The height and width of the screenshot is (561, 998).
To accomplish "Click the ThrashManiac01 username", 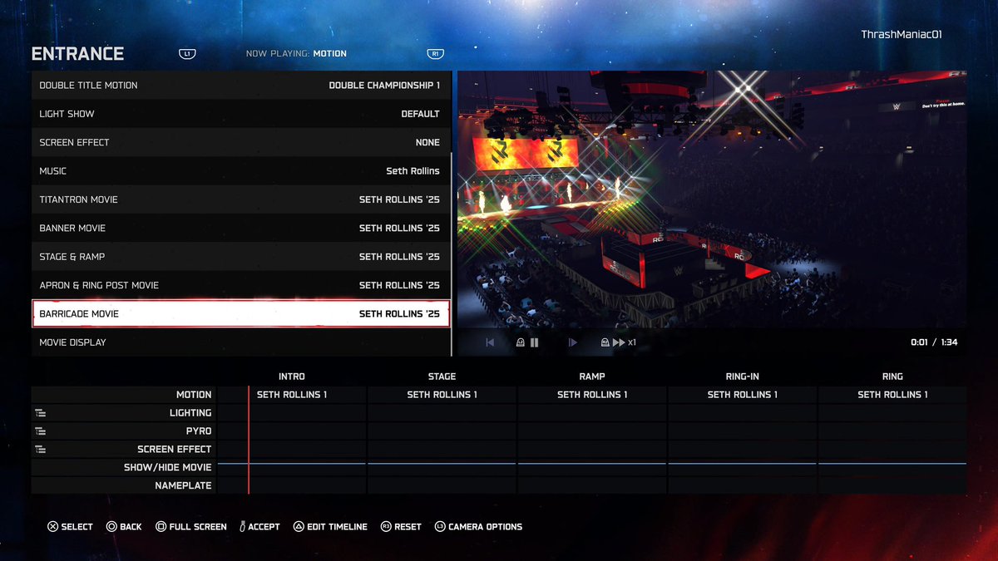I will click(901, 35).
